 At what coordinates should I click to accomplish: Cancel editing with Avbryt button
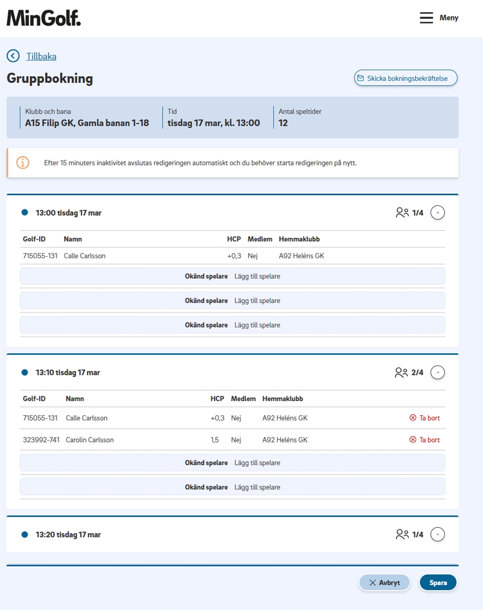[384, 583]
